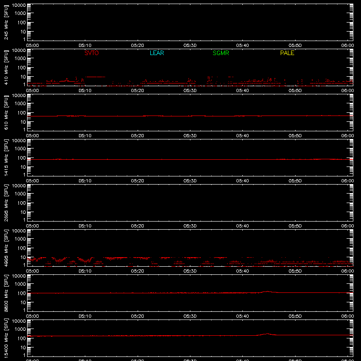Select the 1415 MHz [SFU] axis title

click(6, 157)
